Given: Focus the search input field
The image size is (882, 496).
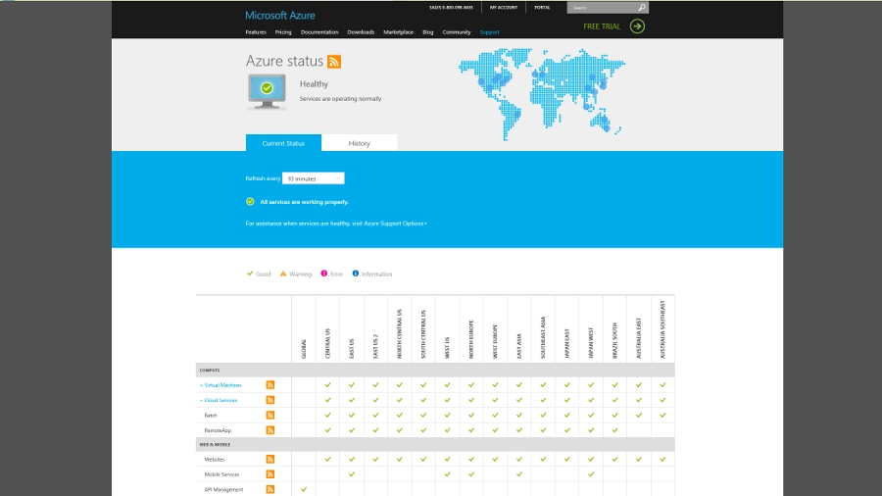Looking at the screenshot, I should pyautogui.click(x=603, y=7).
